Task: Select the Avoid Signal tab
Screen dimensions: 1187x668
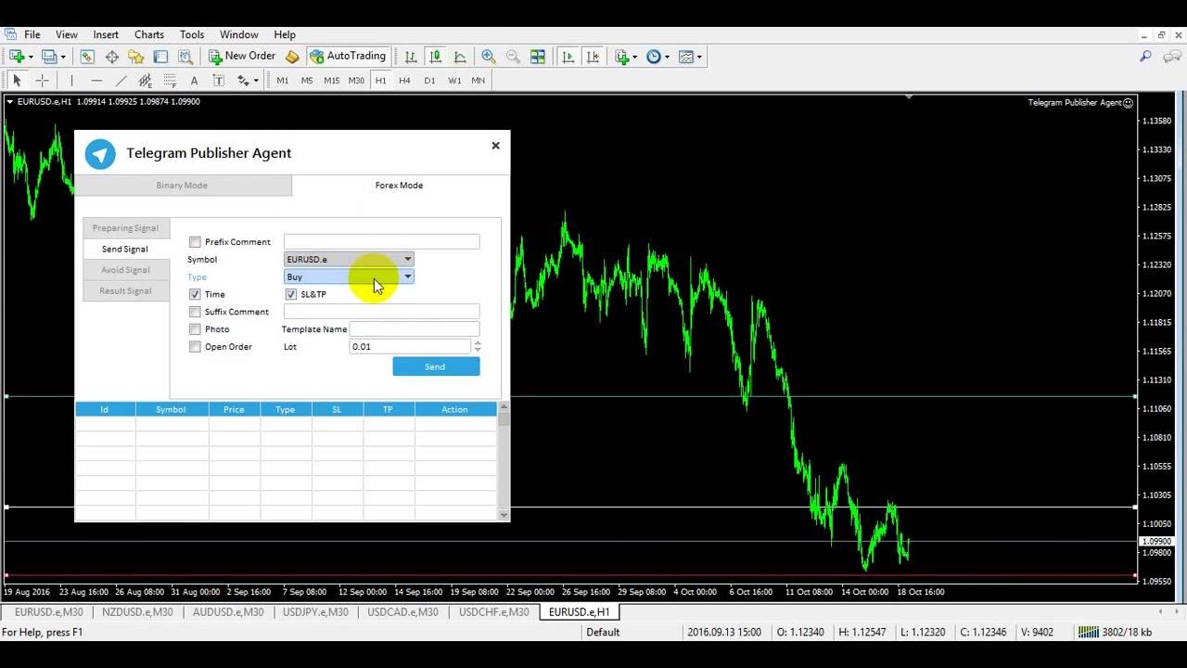Action: (x=125, y=270)
